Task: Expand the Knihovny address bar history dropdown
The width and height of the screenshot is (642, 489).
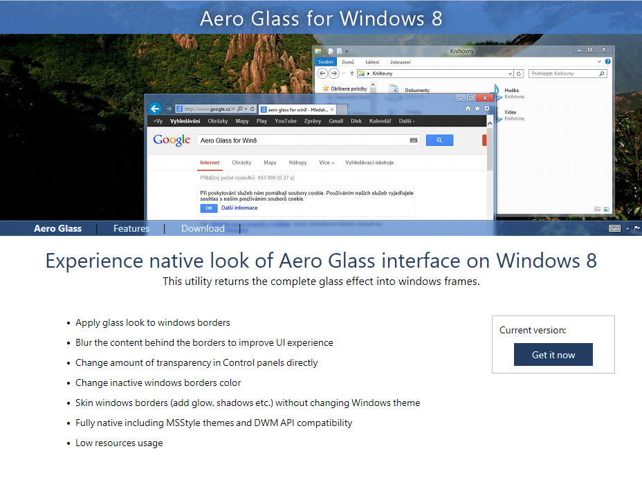Action: click(x=510, y=73)
